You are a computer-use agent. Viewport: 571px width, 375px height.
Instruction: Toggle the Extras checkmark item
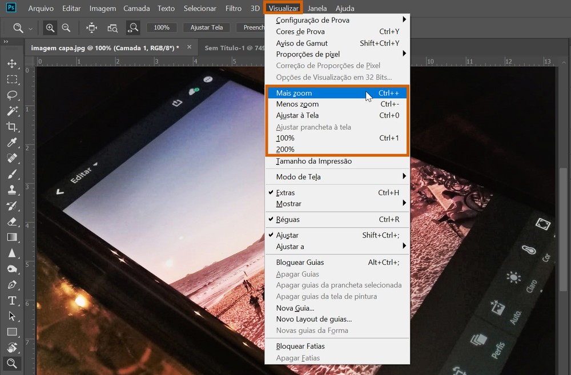pyautogui.click(x=285, y=193)
